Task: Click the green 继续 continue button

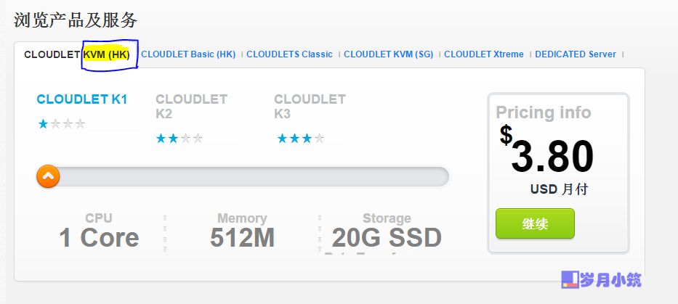Action: [x=535, y=223]
